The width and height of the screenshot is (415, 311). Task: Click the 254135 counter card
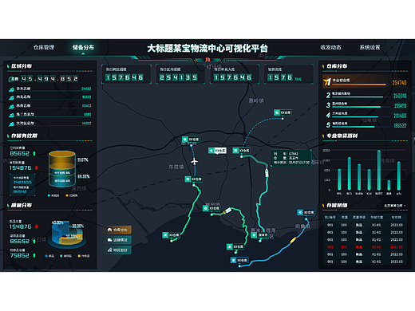(x=180, y=74)
